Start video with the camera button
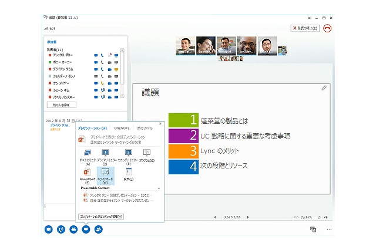The height and width of the screenshot is (250, 376). [73, 229]
